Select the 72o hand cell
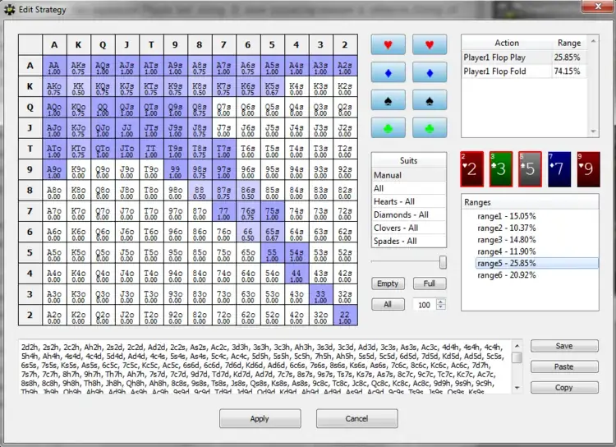 (223, 316)
